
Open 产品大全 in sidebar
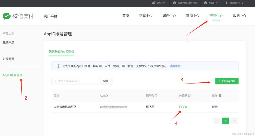[8, 34]
